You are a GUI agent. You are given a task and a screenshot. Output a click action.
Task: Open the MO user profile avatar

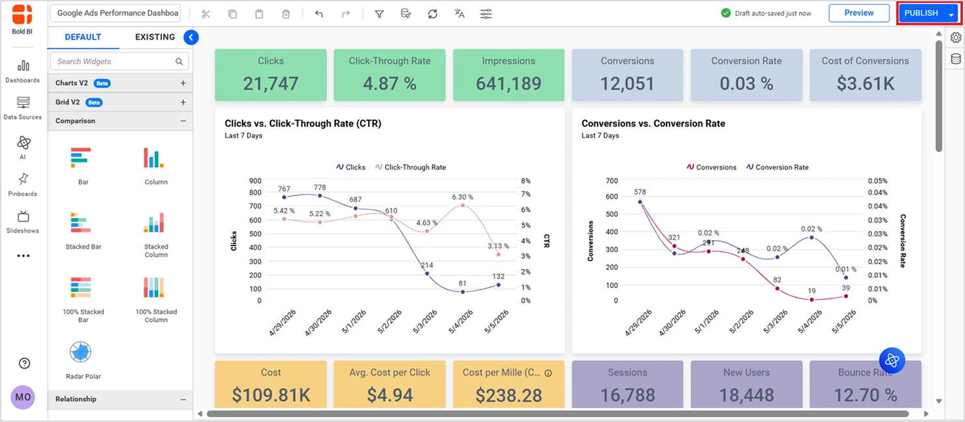[23, 397]
